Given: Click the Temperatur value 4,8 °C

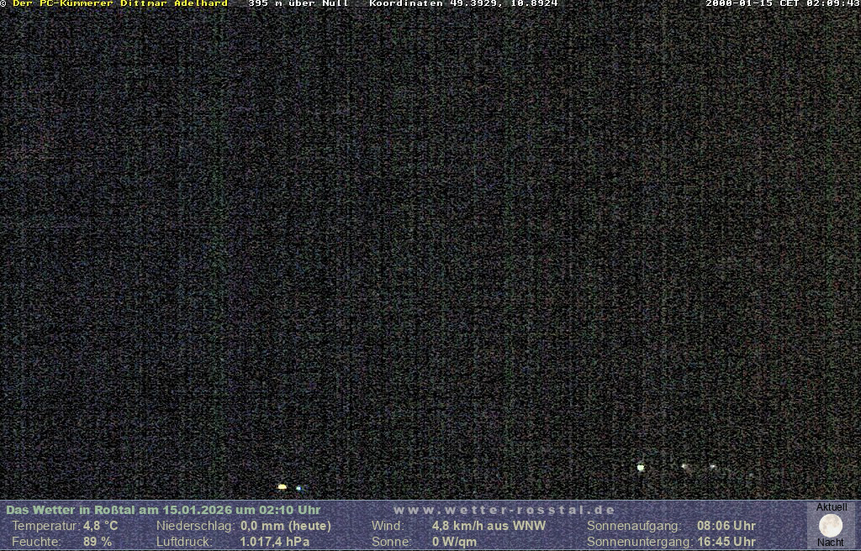Looking at the screenshot, I should [x=100, y=526].
